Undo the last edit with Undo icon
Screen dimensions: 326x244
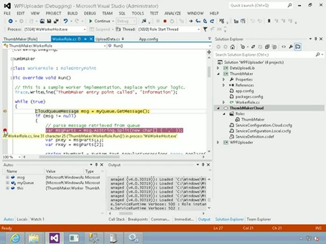[66, 21]
